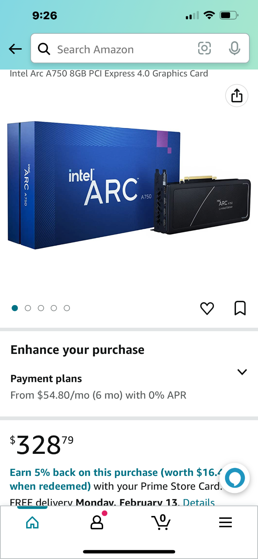Open the account profile tab

click(x=97, y=522)
